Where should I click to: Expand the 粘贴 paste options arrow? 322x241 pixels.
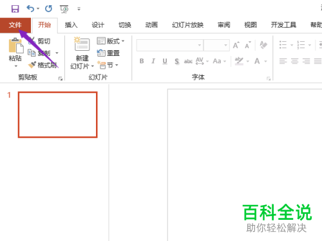pos(15,66)
